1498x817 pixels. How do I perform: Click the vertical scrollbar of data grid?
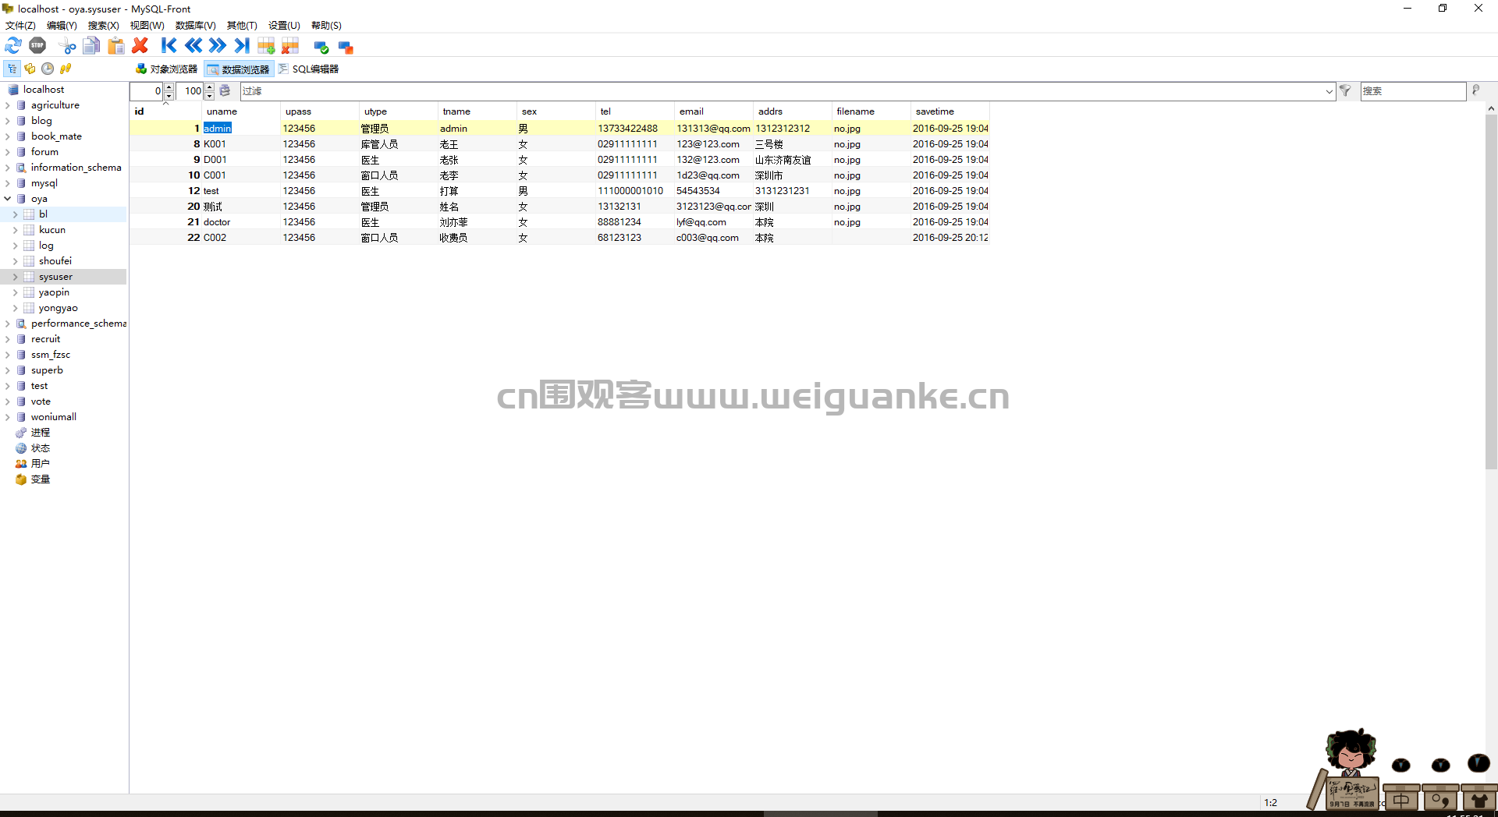1491,292
